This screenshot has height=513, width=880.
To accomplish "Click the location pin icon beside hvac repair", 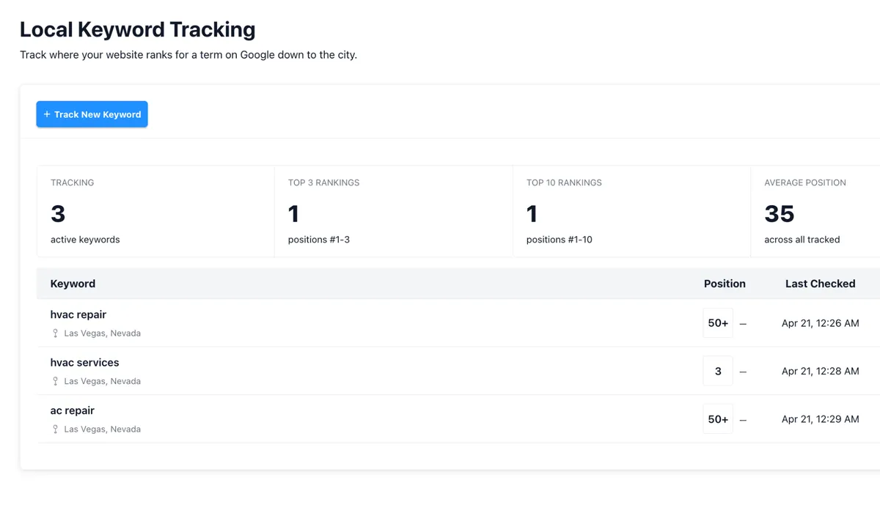I will (55, 333).
